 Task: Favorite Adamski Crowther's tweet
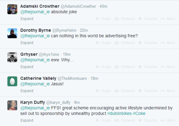[x=148, y=19]
